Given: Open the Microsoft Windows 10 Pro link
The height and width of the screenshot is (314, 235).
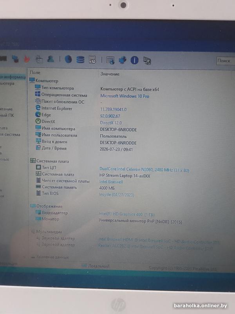Looking at the screenshot, I should [125, 96].
